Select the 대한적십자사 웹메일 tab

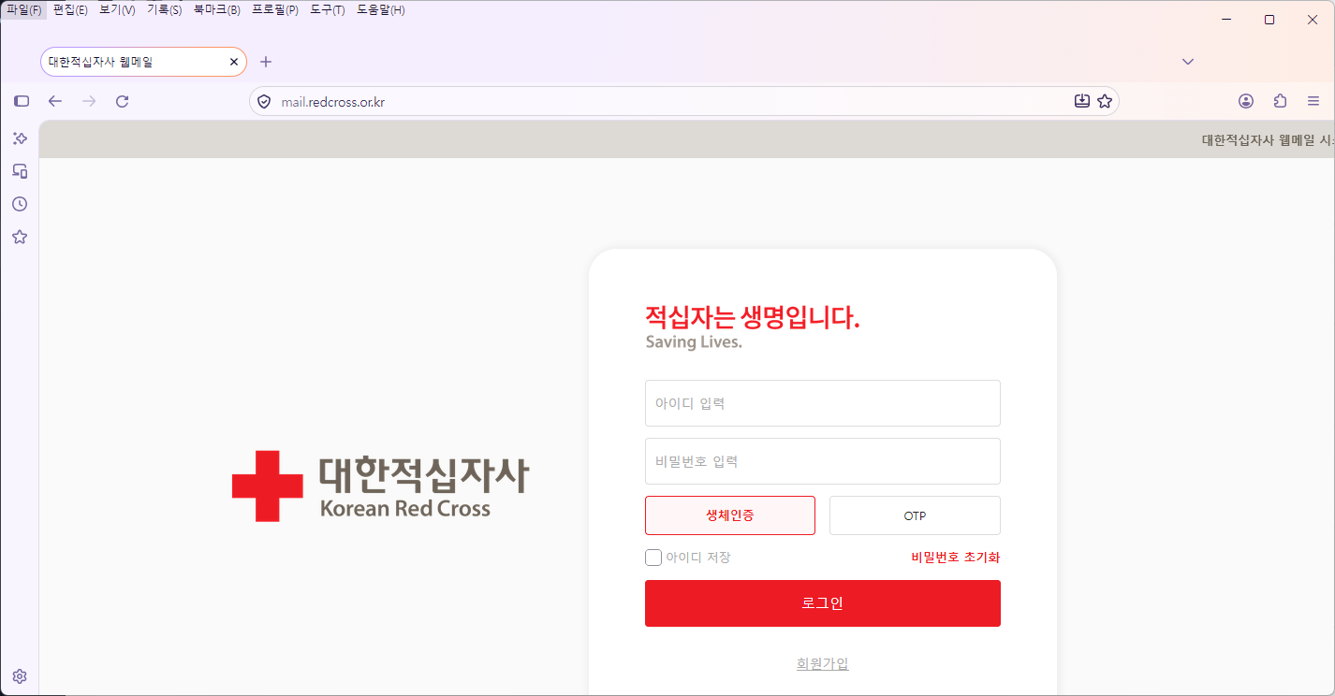point(143,62)
